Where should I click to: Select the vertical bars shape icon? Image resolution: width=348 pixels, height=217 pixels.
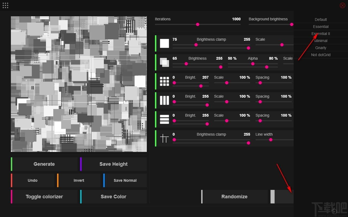164,100
